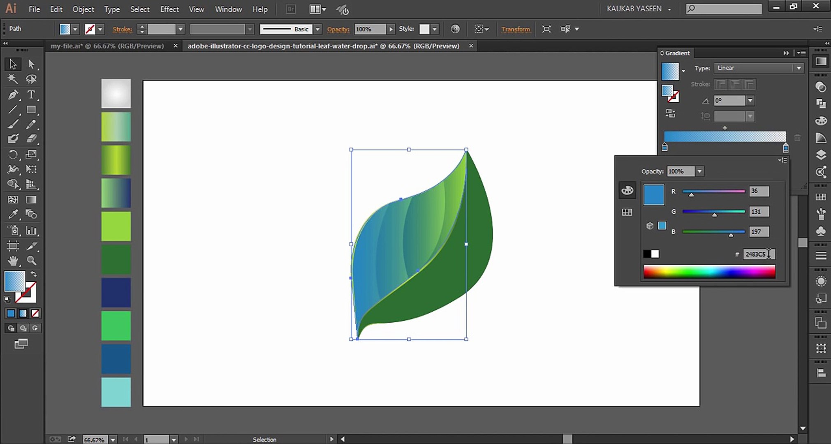Select the Direct Selection tool
Image resolution: width=831 pixels, height=444 pixels.
[31, 64]
